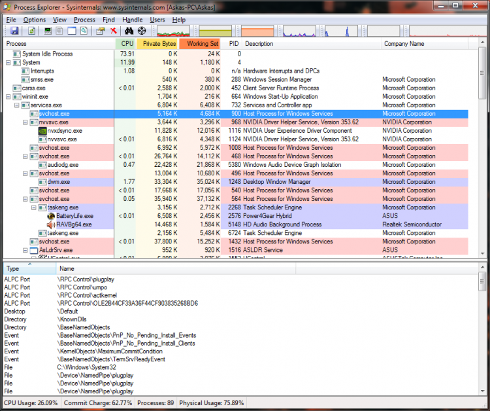Click Commit Charge 62.77% status entry
This screenshot has width=490, height=411.
click(x=98, y=403)
